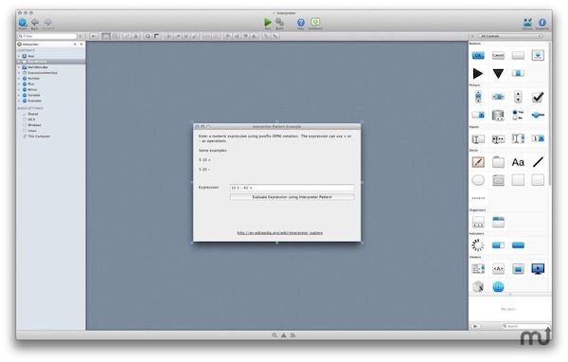Choose the checkmark CheckBox control
Screen dimensions: 568x362
(x=538, y=97)
